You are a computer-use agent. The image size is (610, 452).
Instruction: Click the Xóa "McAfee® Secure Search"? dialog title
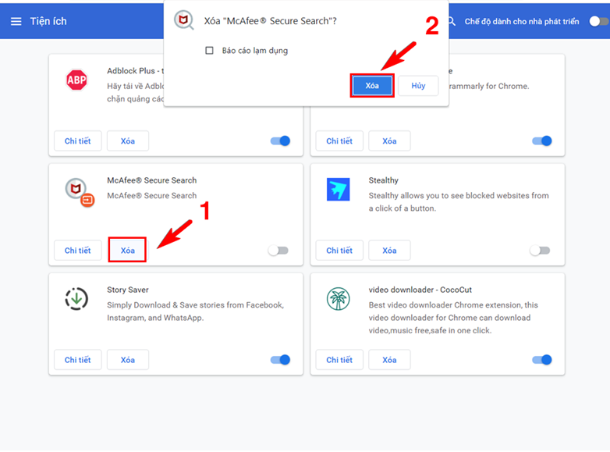271,21
